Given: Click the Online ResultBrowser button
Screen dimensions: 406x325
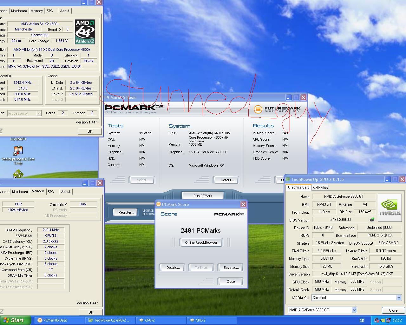Looking at the screenshot, I should click(x=201, y=242).
